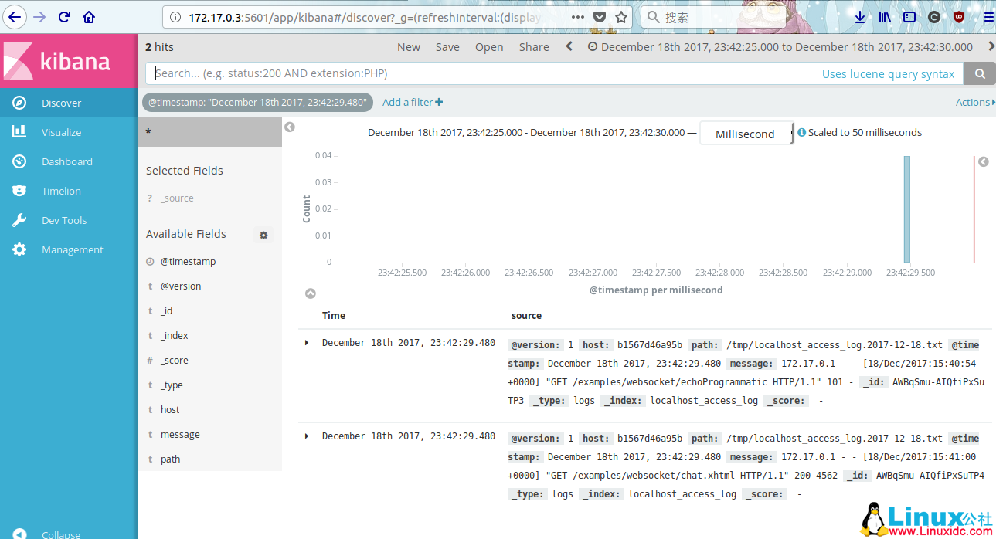The height and width of the screenshot is (539, 996).
Task: Open the Available Fields settings gear
Action: tap(263, 235)
